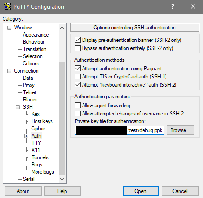The width and height of the screenshot is (203, 198).
Task: Select Tunnels in category tree
Action: (40, 157)
